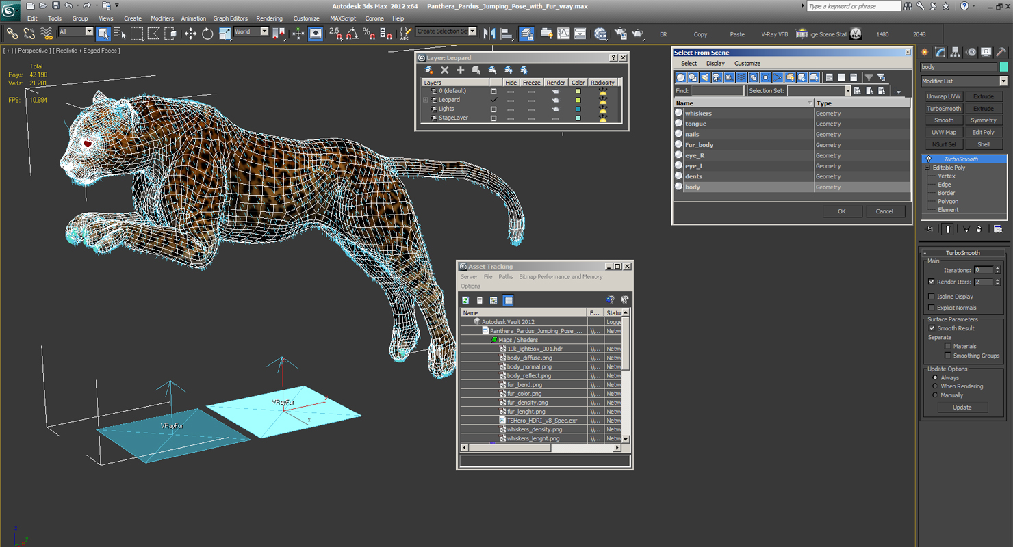1013x547 pixels.
Task: Click the Edit Poly modifier button
Action: tap(984, 133)
